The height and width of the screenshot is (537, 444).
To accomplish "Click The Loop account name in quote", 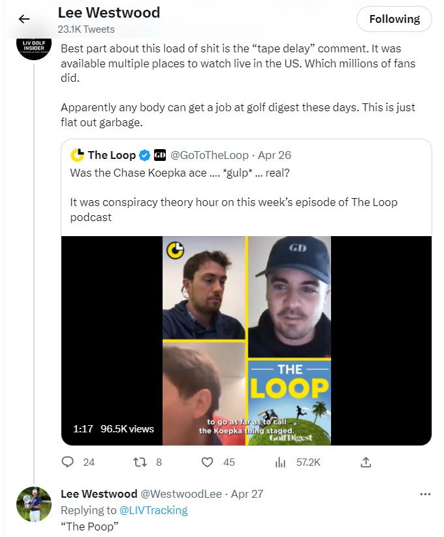I will (111, 155).
